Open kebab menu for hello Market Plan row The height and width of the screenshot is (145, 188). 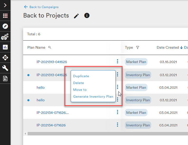point(118,87)
